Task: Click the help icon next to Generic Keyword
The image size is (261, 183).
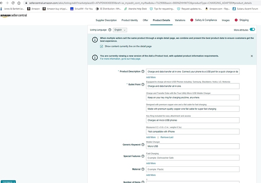Action: [x=143, y=145]
